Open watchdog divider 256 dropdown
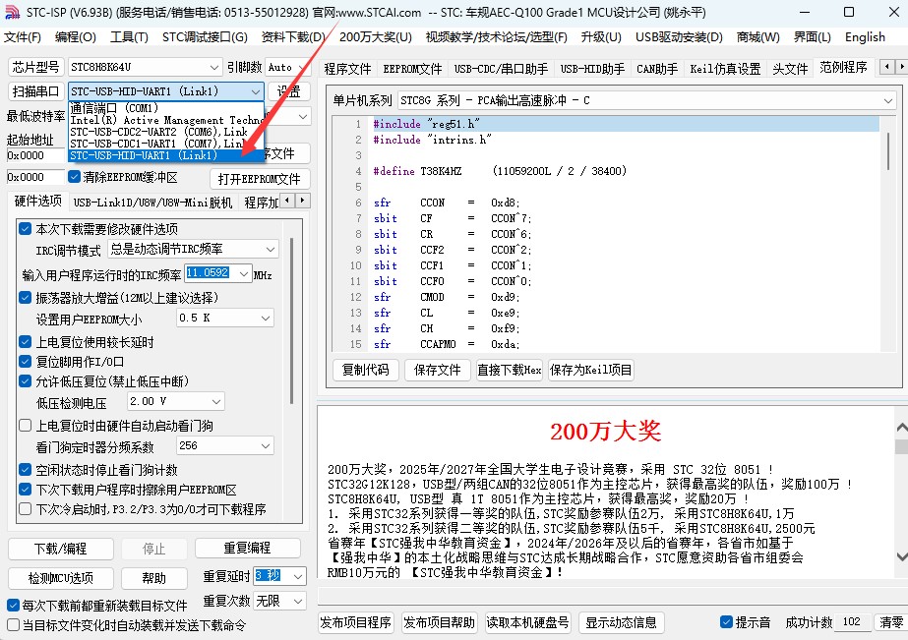 click(x=224, y=445)
